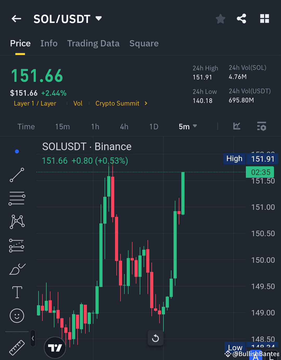Viewport: 281px width, 360px height.
Task: Select the trend line drawing tool
Action: [x=17, y=175]
